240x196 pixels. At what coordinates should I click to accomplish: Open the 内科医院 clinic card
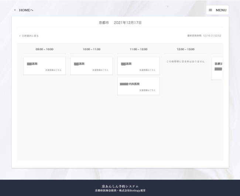click(138, 86)
